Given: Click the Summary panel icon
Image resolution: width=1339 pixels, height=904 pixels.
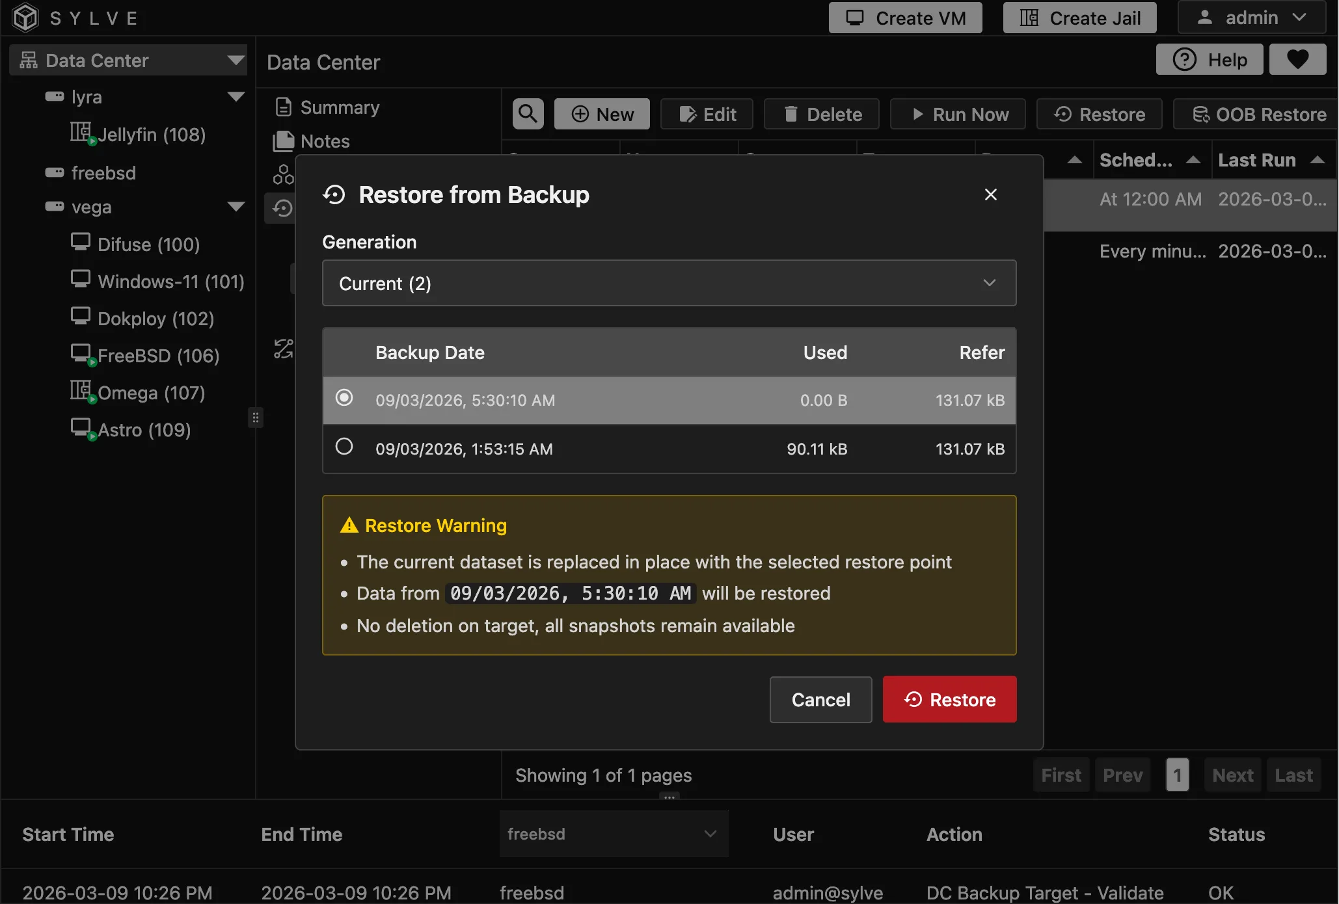Looking at the screenshot, I should pyautogui.click(x=284, y=107).
